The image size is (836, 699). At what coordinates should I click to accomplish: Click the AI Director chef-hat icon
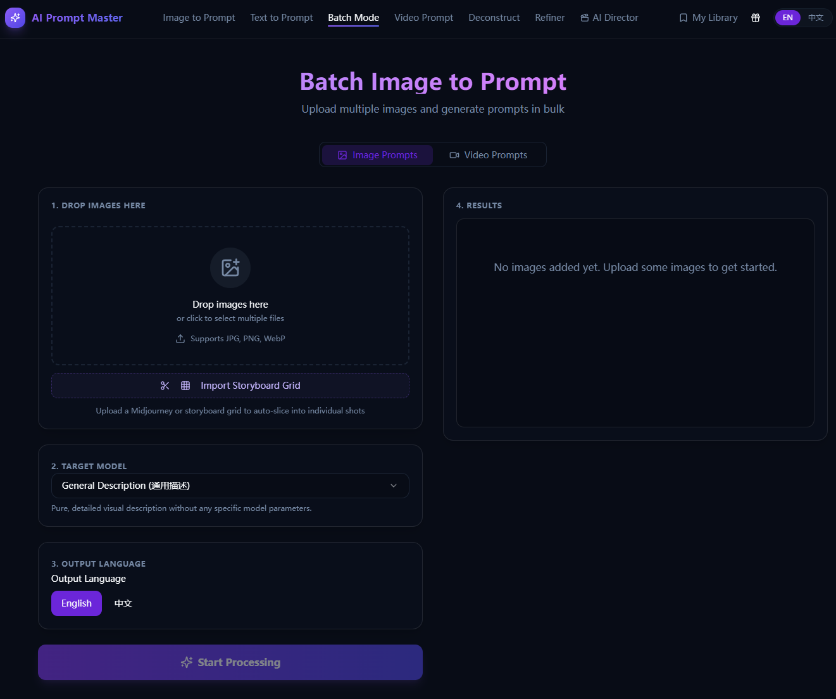pos(583,18)
